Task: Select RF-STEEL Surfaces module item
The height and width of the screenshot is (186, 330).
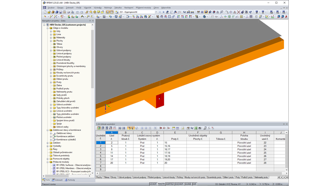Action: click(73, 165)
